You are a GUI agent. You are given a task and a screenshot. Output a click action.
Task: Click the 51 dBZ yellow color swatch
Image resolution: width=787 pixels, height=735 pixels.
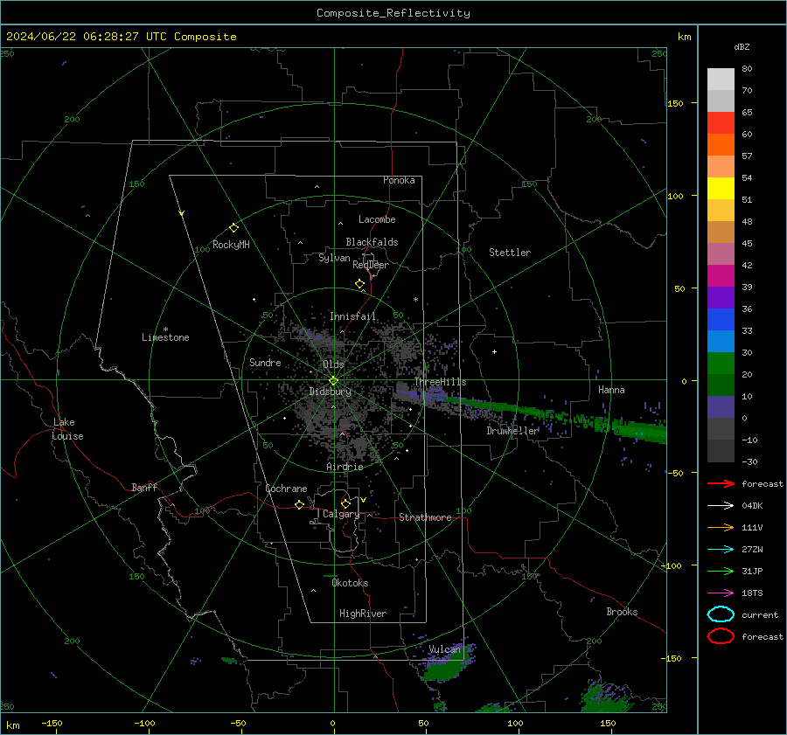pyautogui.click(x=721, y=189)
